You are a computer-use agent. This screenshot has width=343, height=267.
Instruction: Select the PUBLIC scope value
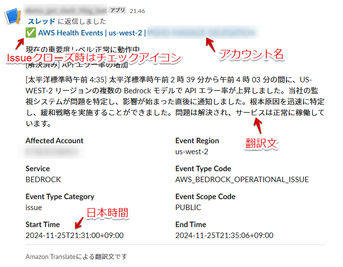[x=188, y=208]
